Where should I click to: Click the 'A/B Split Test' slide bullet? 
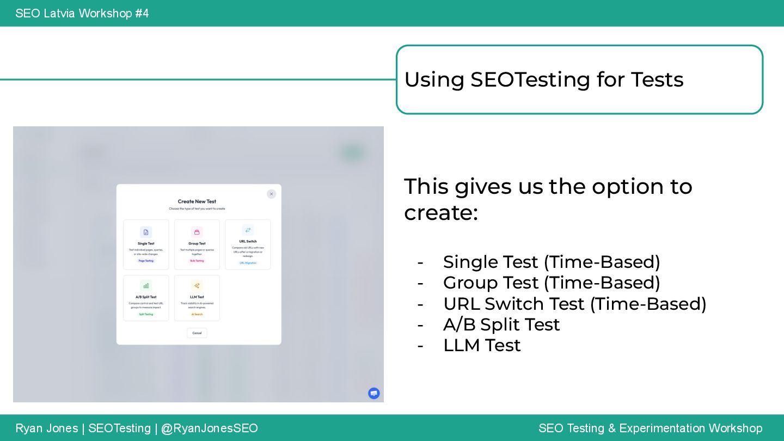pyautogui.click(x=501, y=324)
